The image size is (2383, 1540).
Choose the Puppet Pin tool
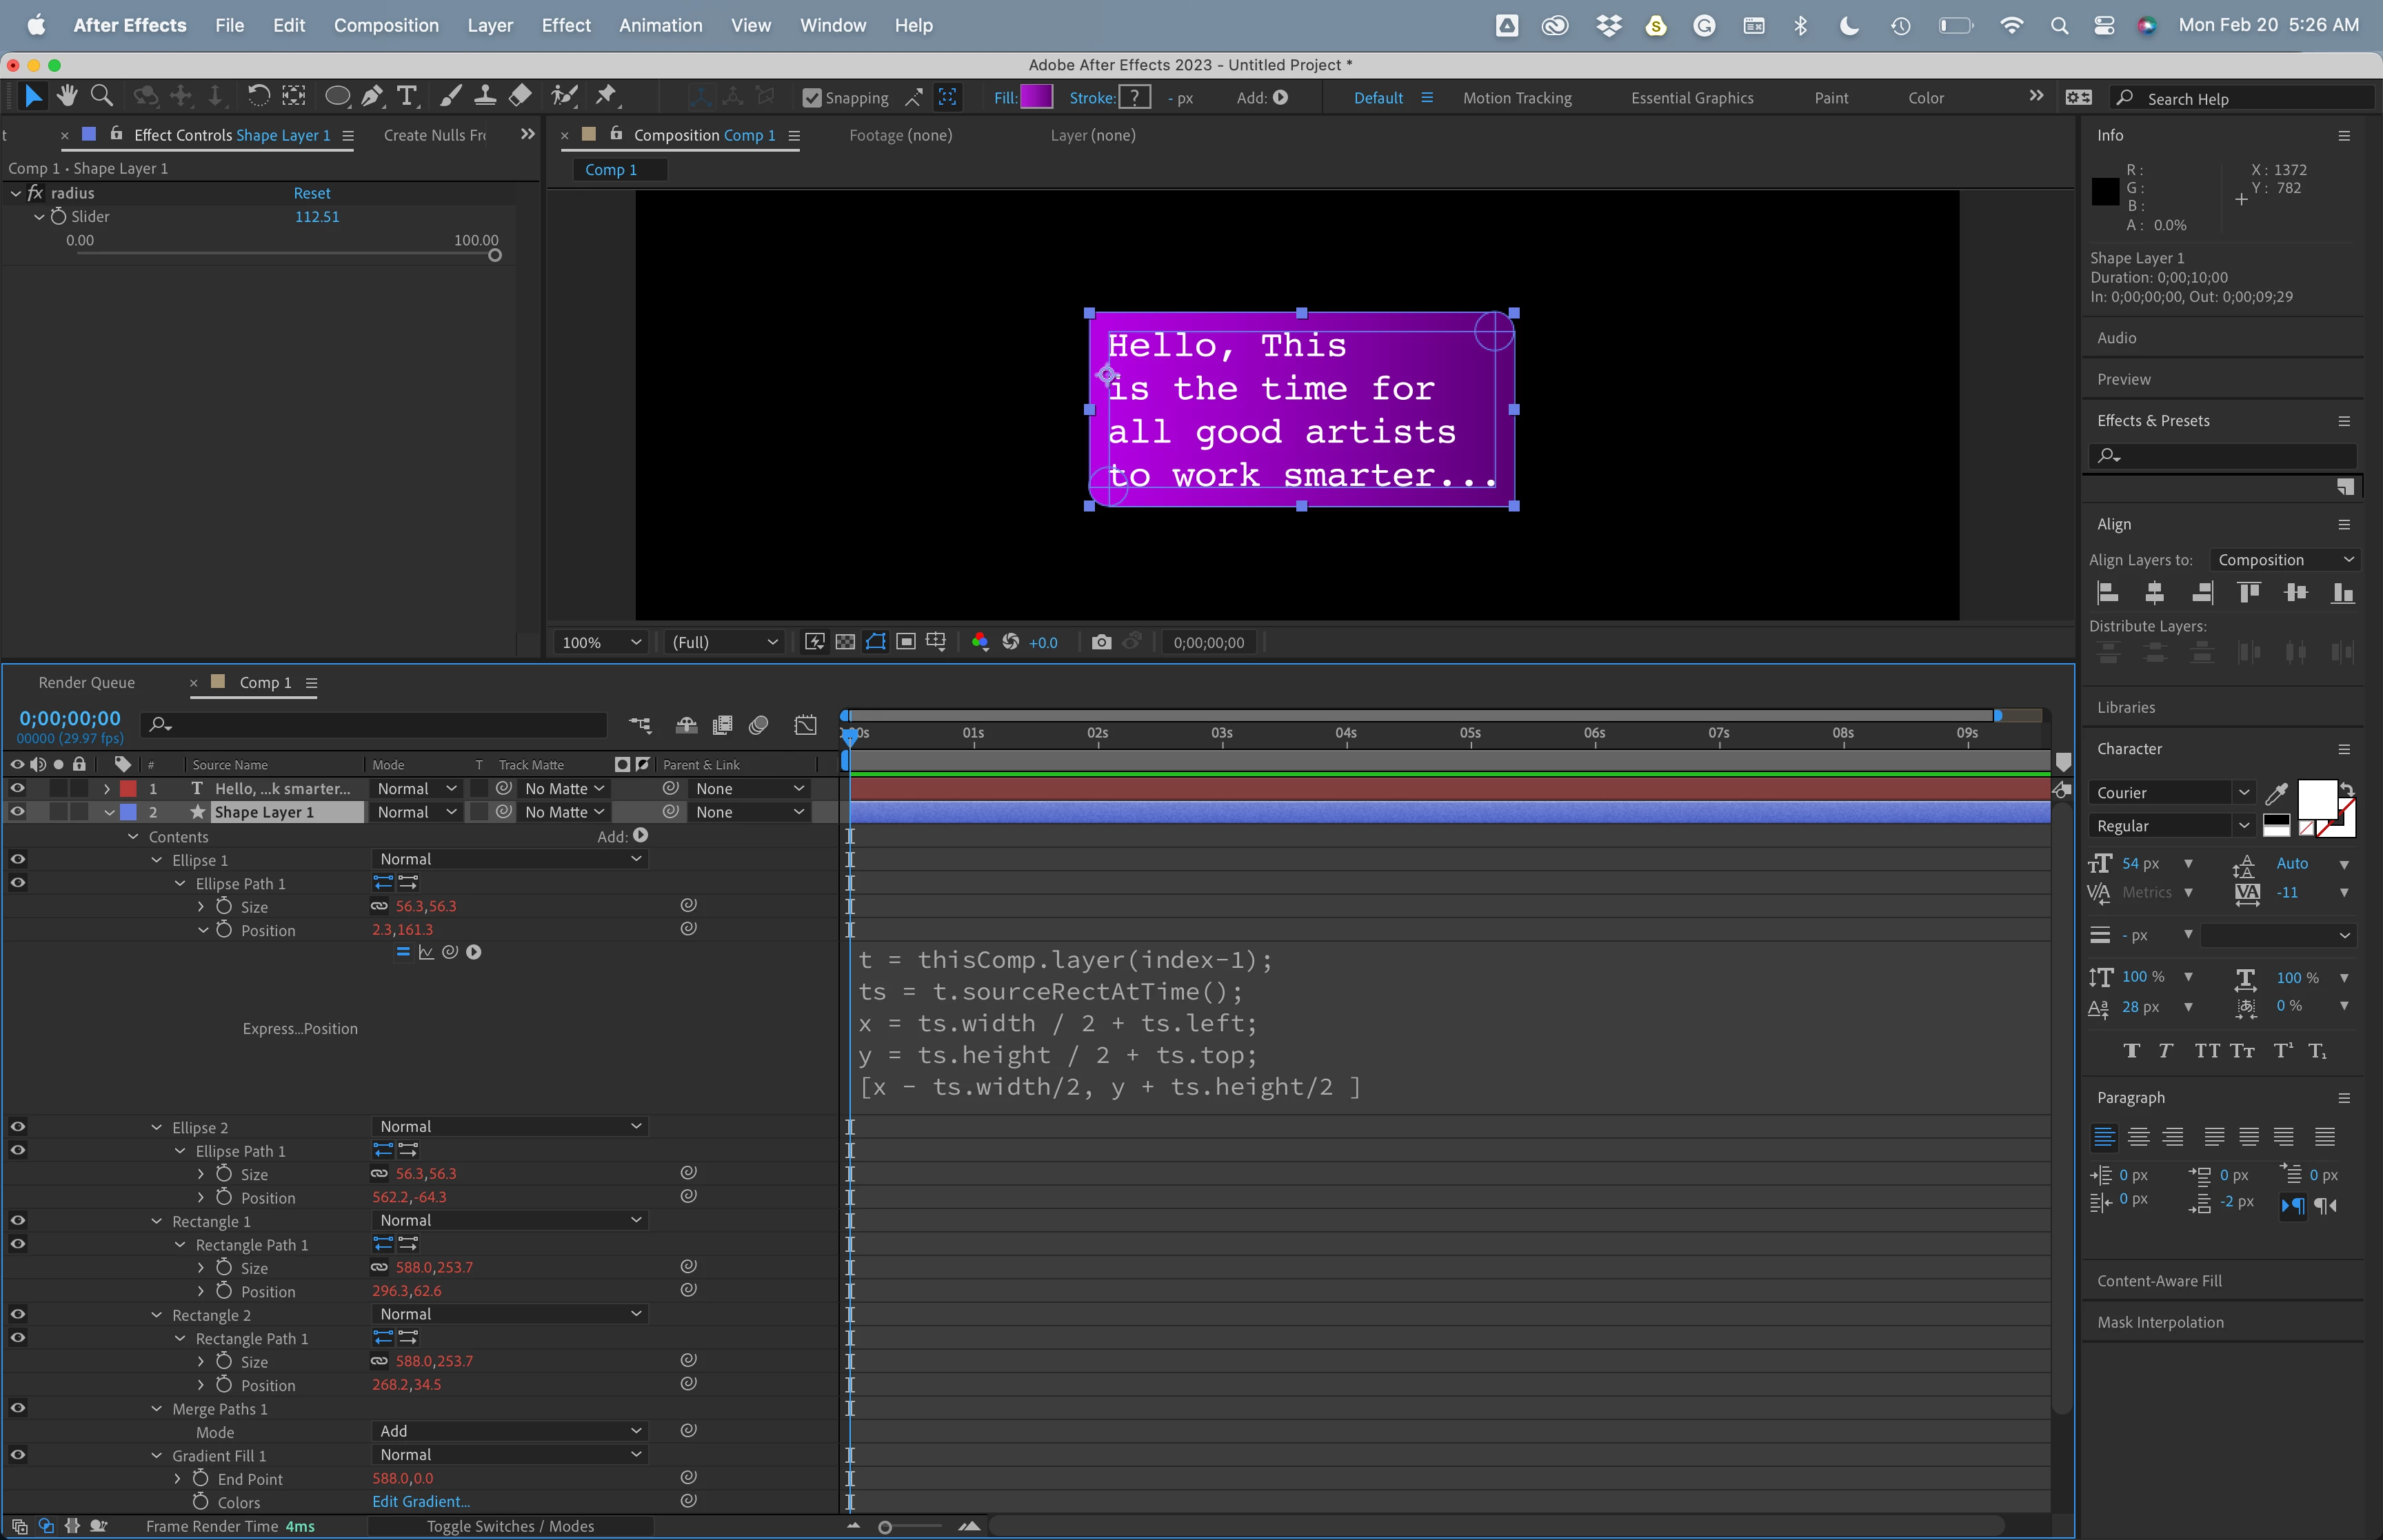click(x=606, y=96)
